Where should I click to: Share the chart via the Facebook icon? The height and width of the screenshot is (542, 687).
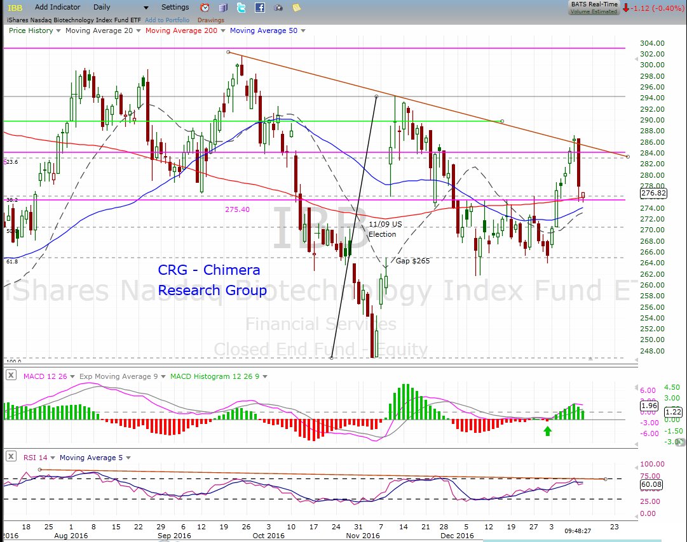260,8
